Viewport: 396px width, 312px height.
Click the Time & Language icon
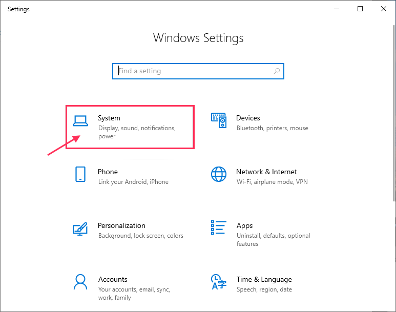(x=219, y=282)
